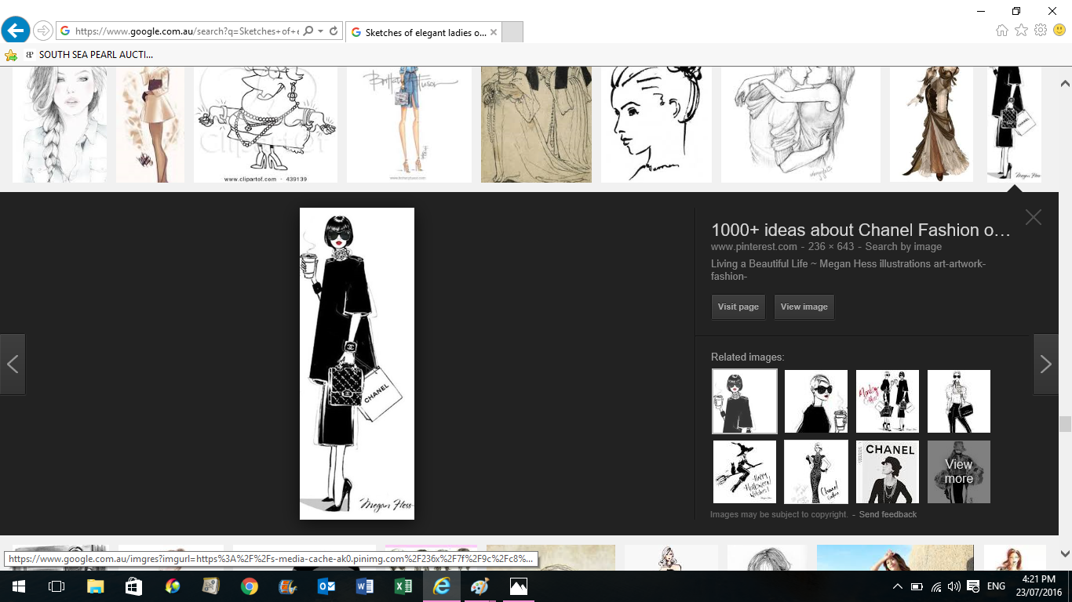Screen dimensions: 1072x602
Task: Click the 'View image' button
Action: click(x=804, y=307)
